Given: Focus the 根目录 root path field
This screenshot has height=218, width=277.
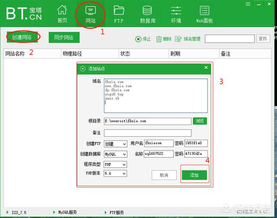Looking at the screenshot, I should click(148, 121).
